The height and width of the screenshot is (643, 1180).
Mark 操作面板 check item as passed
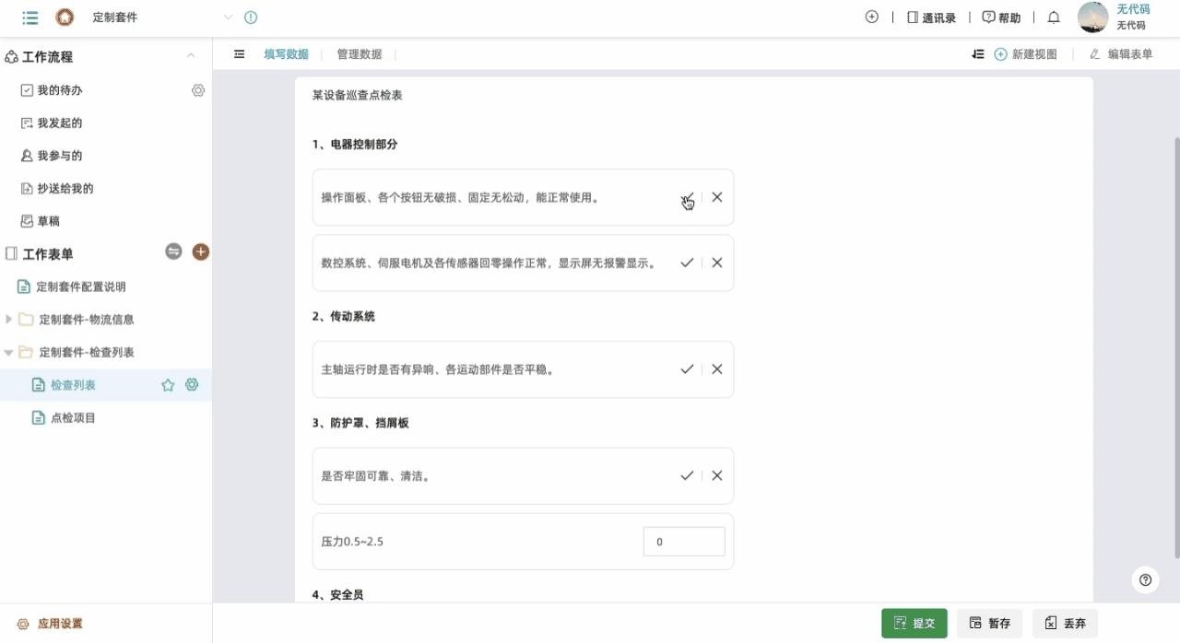687,196
